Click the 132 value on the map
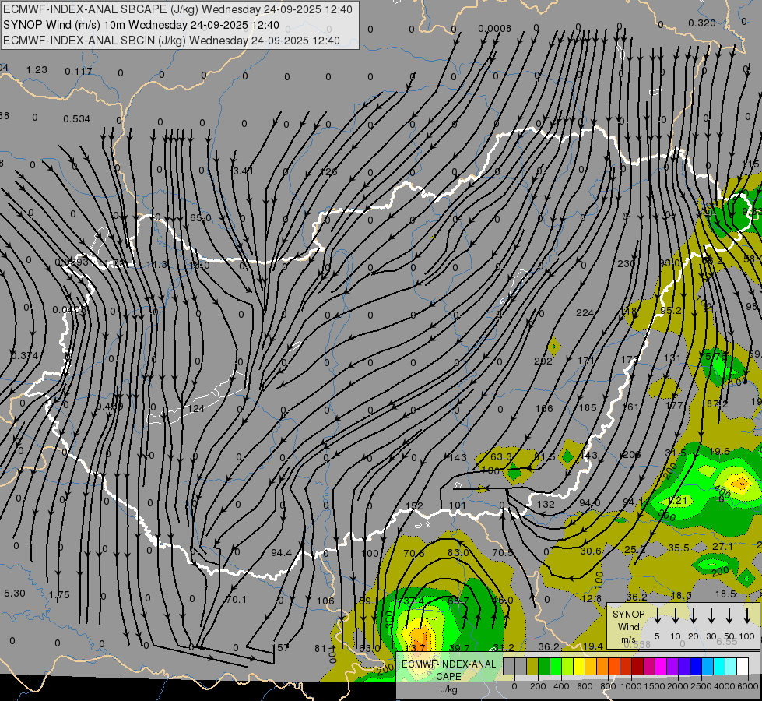Screen dimensions: 762x701 pos(546,505)
